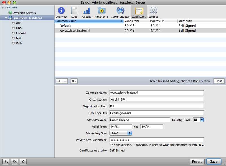Image resolution: width=226 pixels, height=166 pixels.
Task: Select qualityssl-test.local in the sidebar
Action: tap(27, 18)
